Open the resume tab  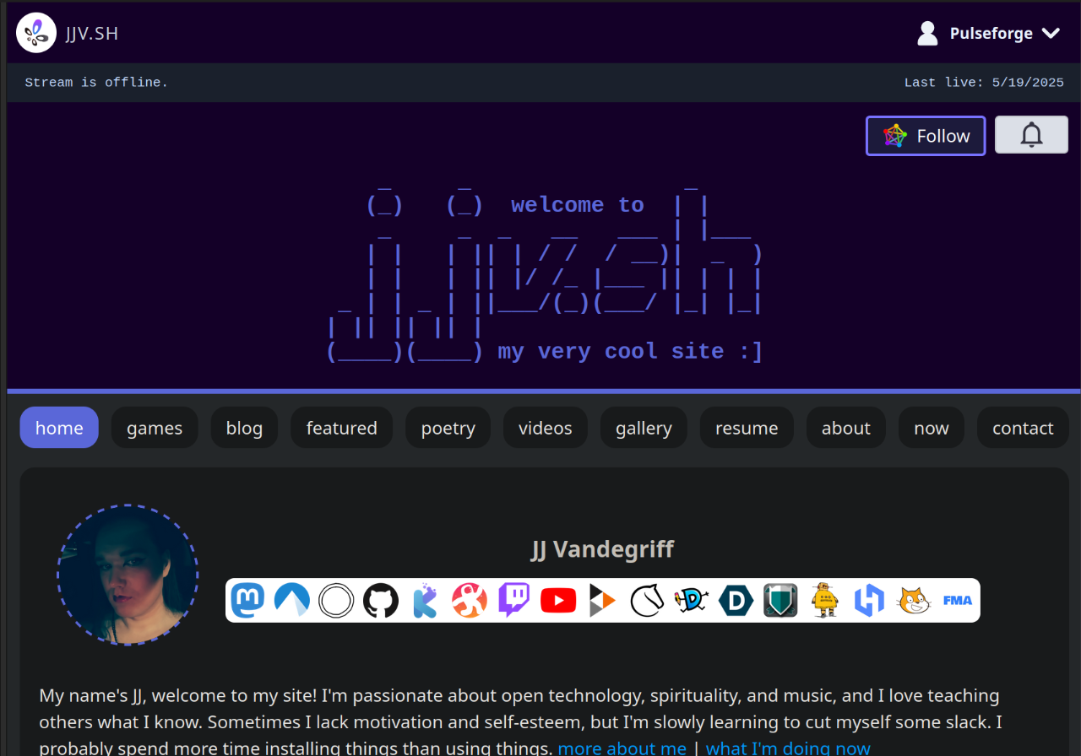[747, 428]
